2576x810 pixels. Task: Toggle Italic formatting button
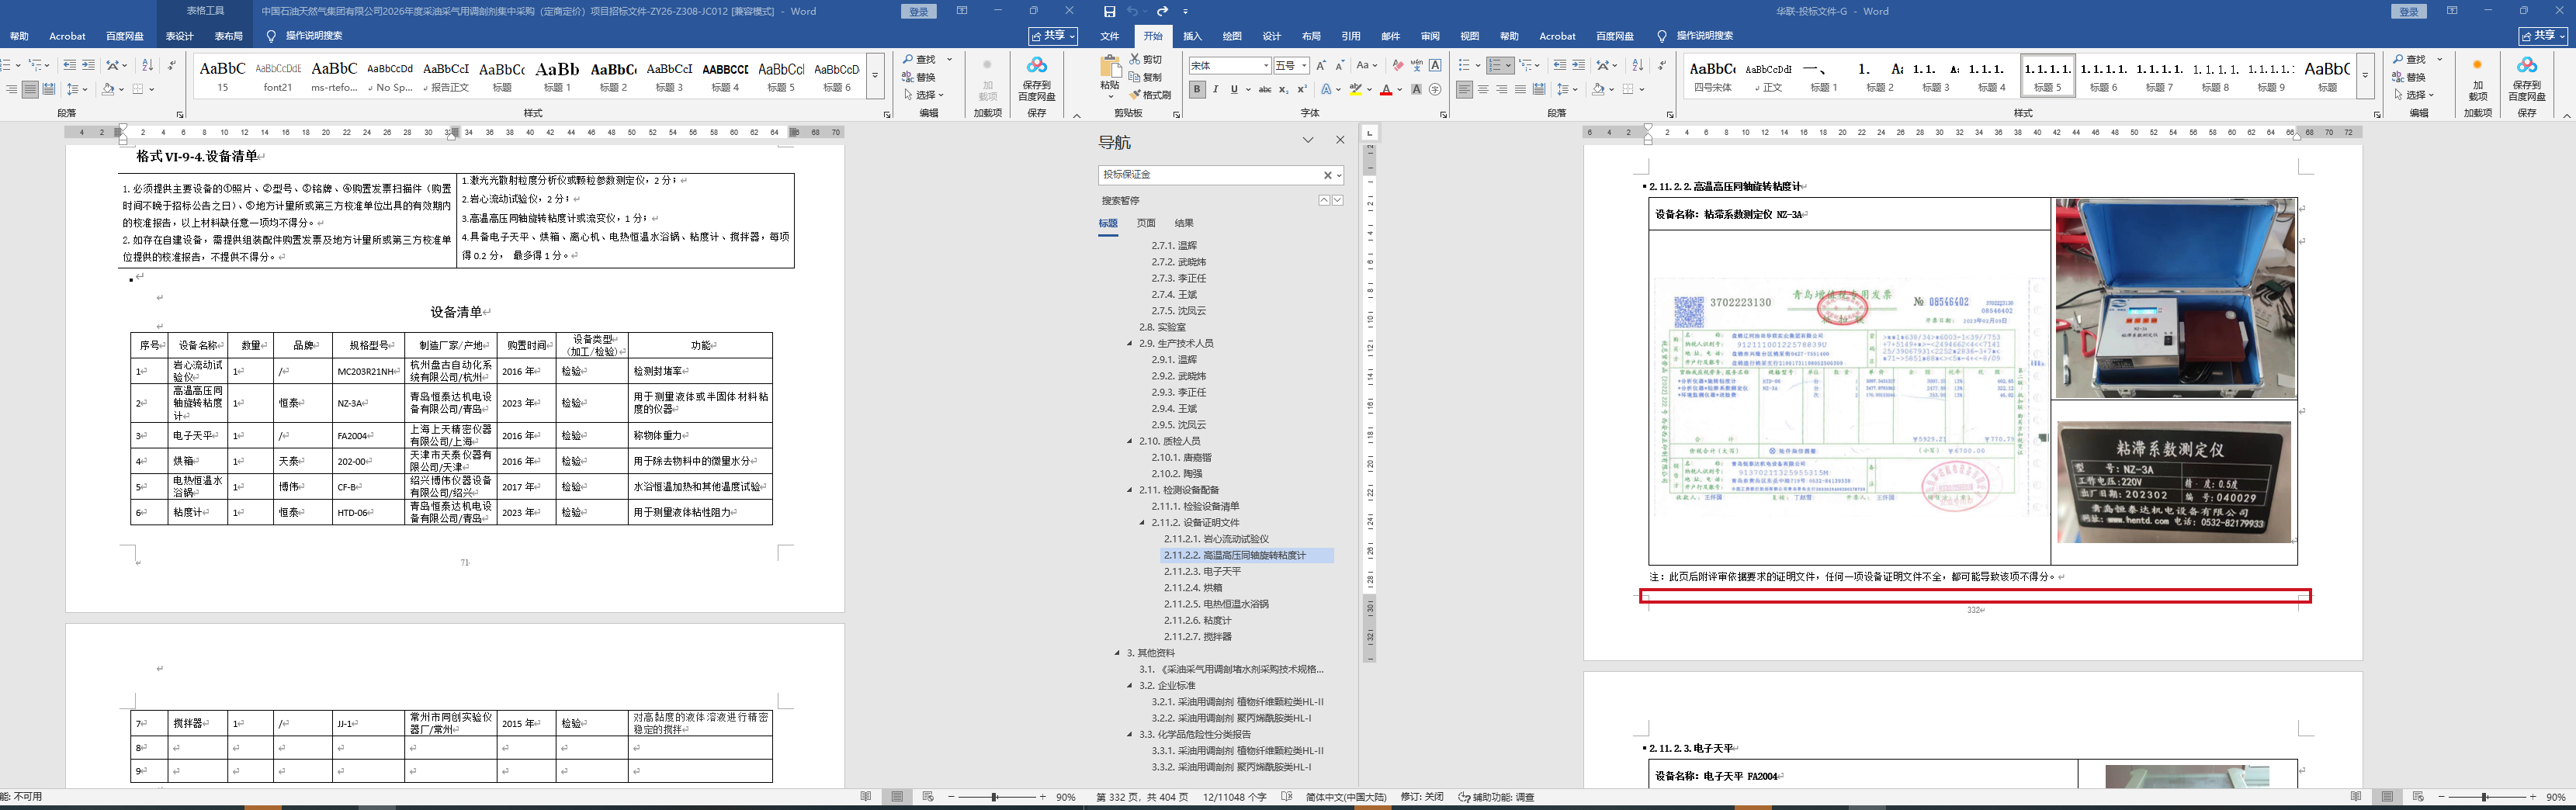[1215, 90]
